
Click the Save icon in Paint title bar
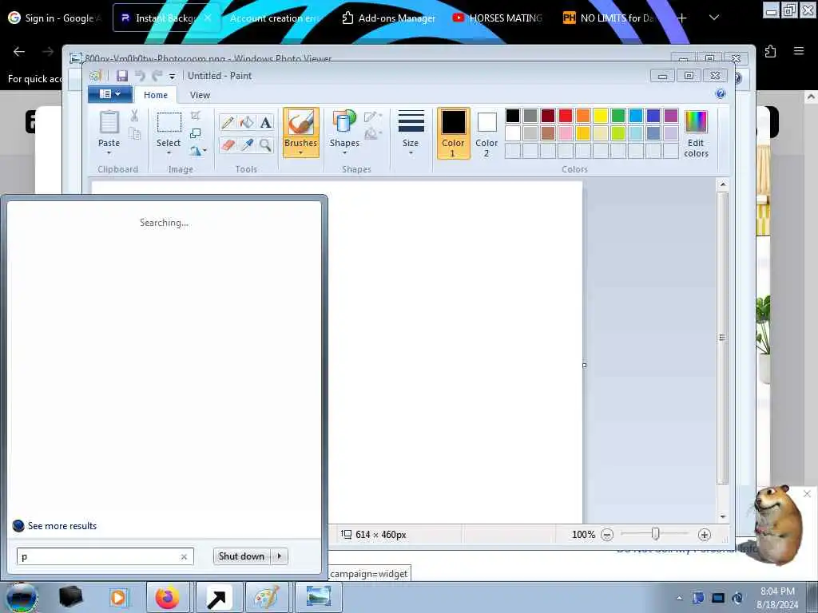[122, 76]
